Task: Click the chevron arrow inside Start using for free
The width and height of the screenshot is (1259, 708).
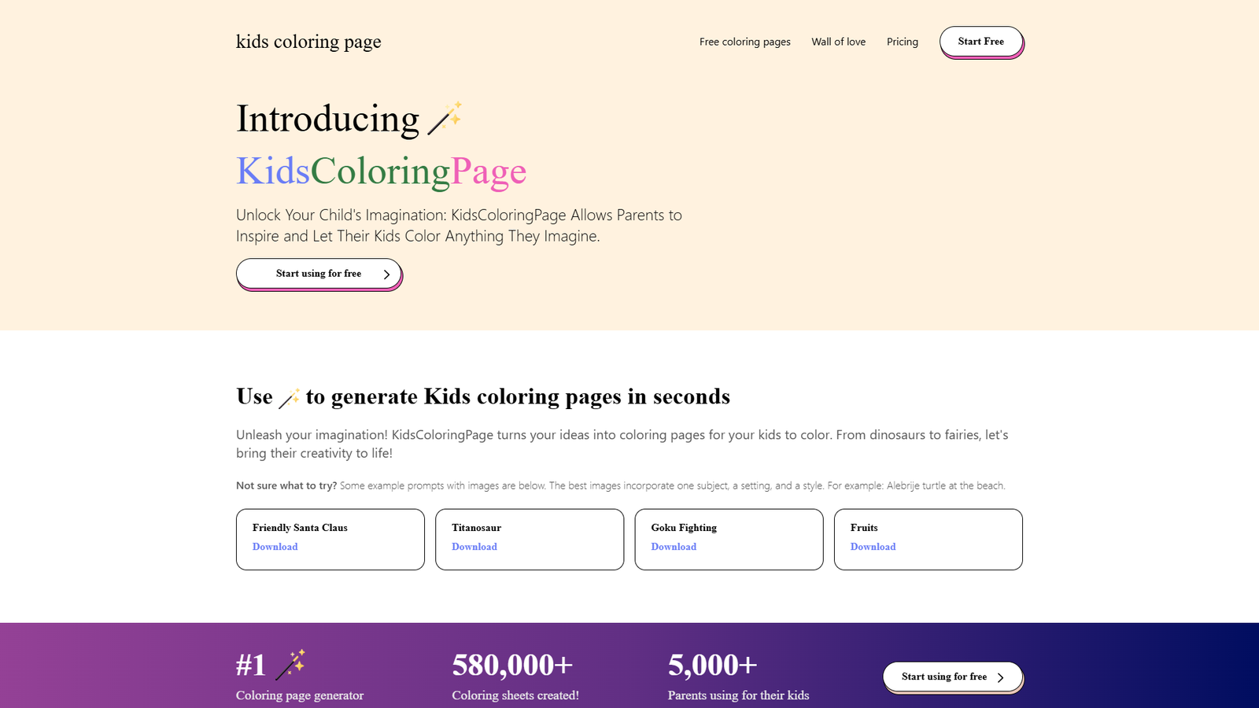Action: (x=386, y=274)
